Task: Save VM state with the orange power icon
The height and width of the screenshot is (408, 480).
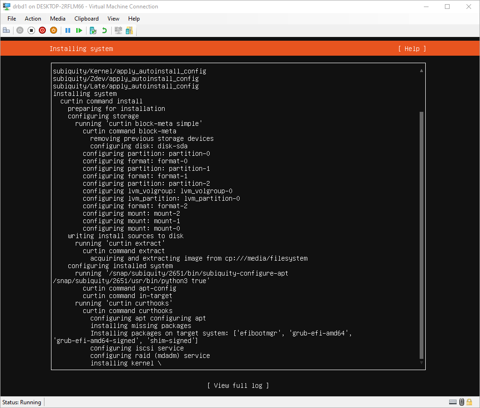Action: pyautogui.click(x=54, y=30)
